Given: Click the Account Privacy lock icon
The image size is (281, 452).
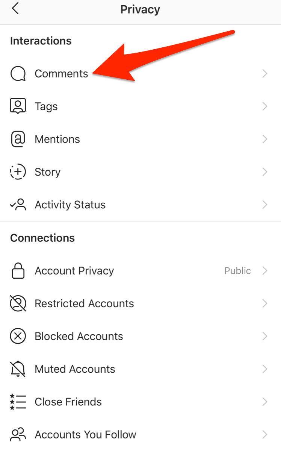Looking at the screenshot, I should pos(18,271).
